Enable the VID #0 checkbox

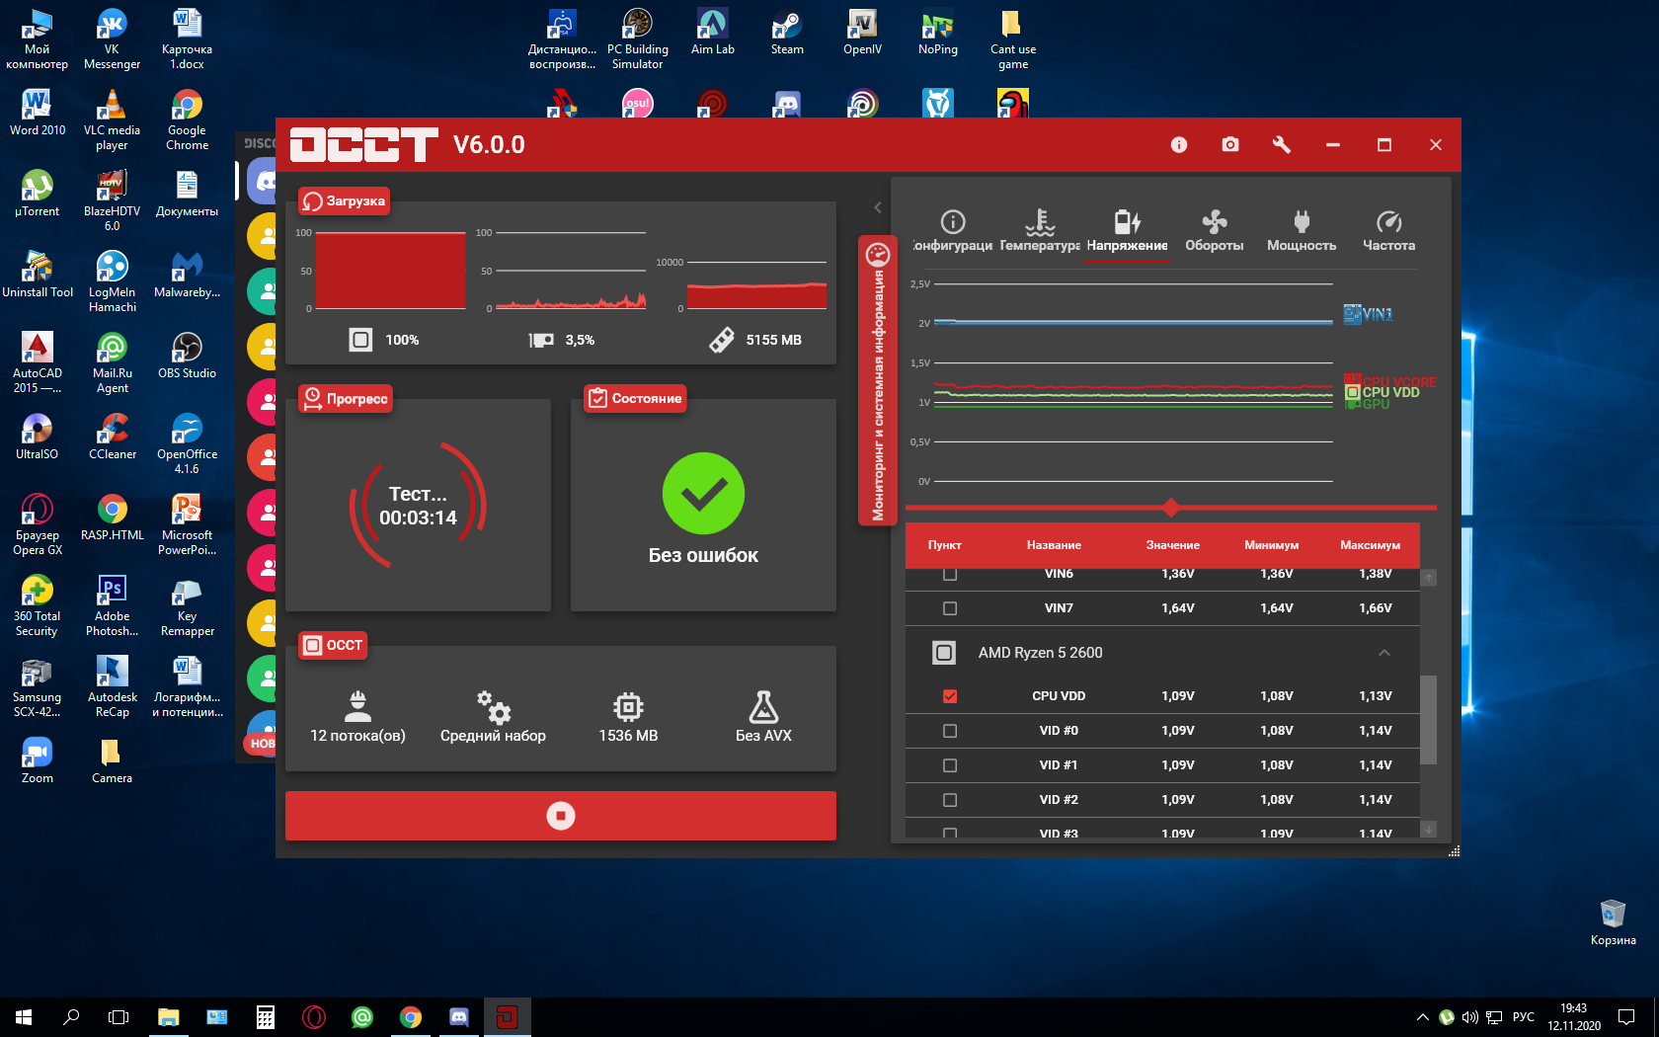pyautogui.click(x=950, y=731)
